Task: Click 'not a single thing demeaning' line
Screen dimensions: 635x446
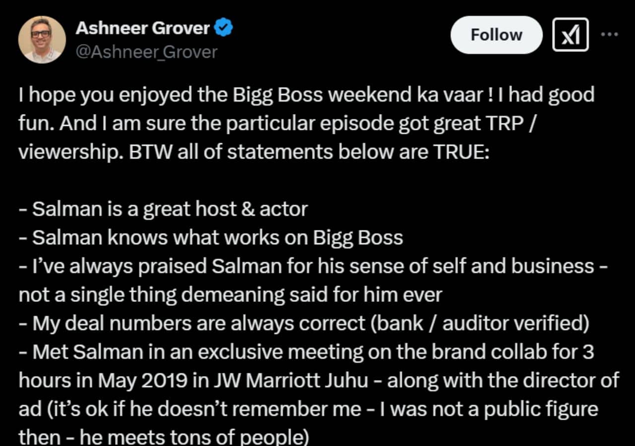Action: tap(230, 295)
